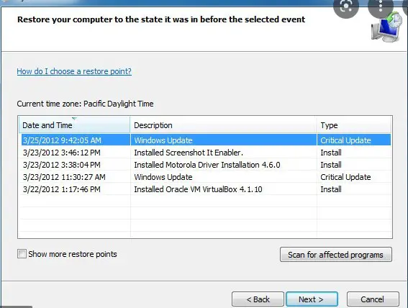This screenshot has width=408, height=308.
Task: Go to Next step
Action: pyautogui.click(x=312, y=299)
